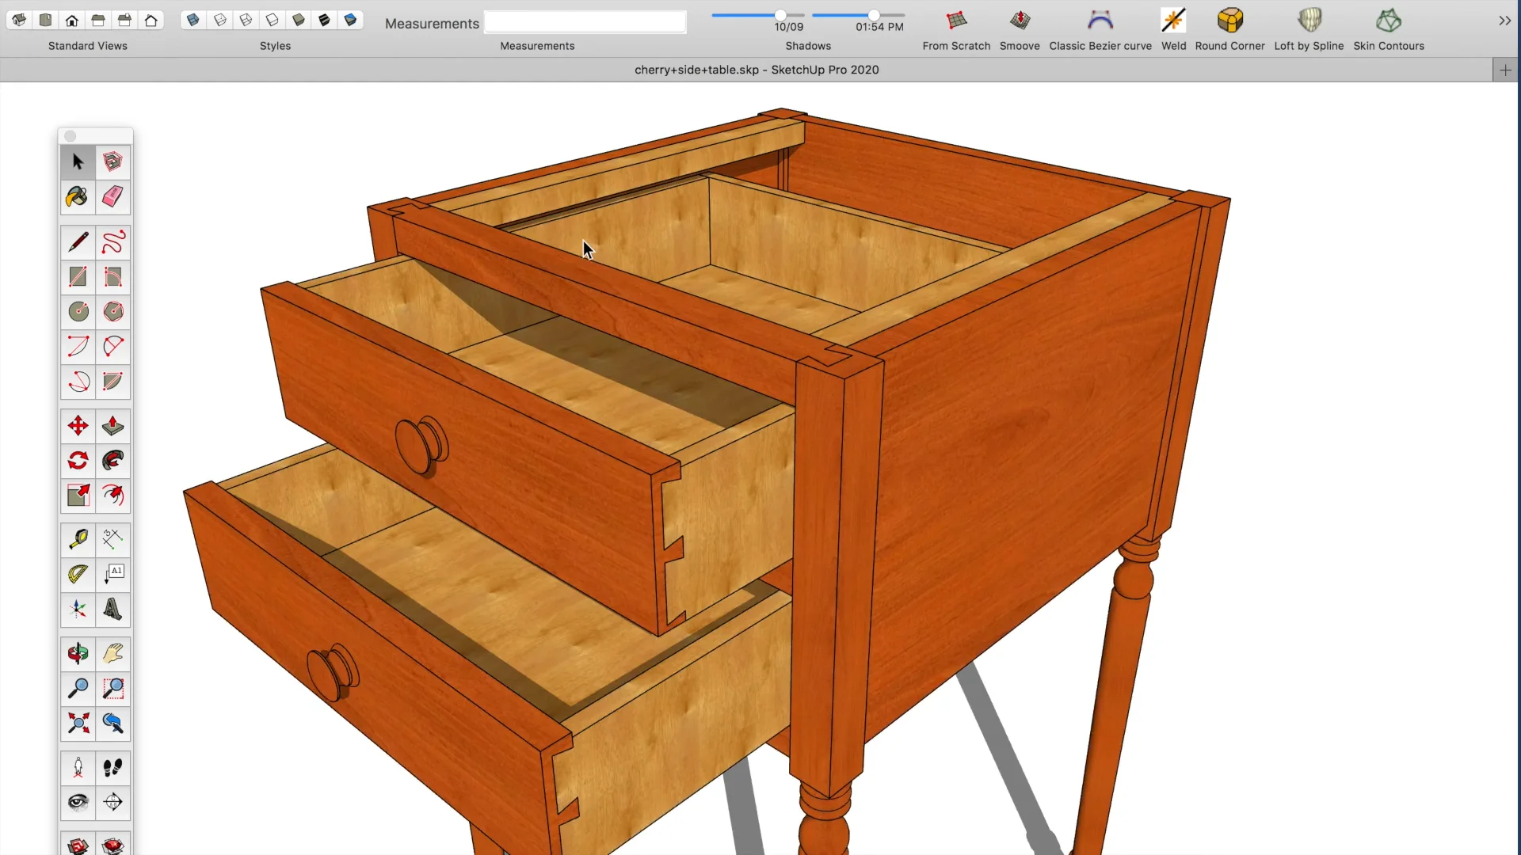1521x855 pixels.
Task: Select the Eraser tool
Action: pos(112,196)
